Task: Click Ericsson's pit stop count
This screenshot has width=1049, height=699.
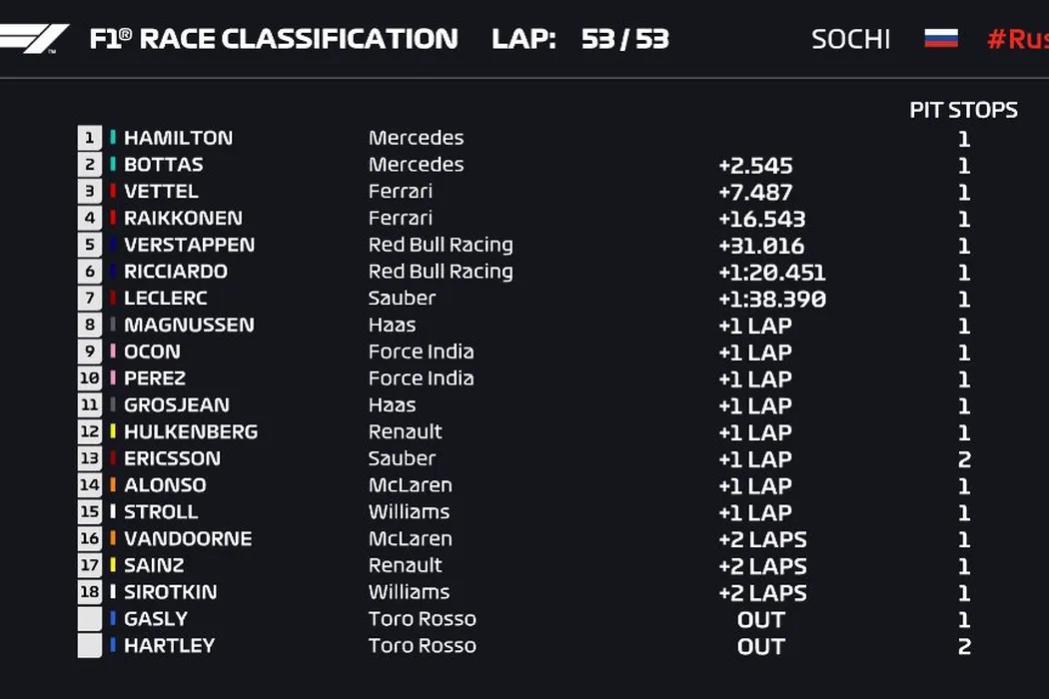Action: click(964, 459)
